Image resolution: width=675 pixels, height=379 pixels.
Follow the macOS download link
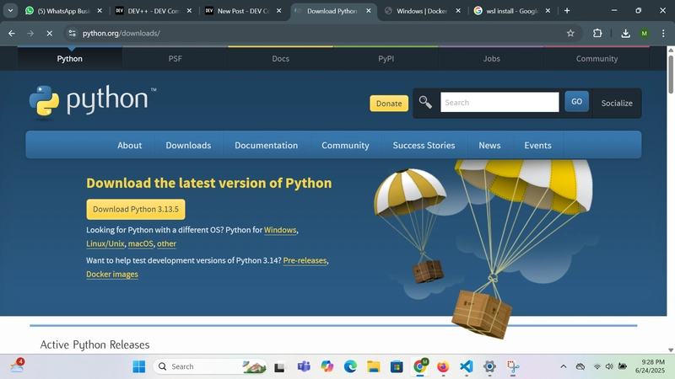pos(141,243)
